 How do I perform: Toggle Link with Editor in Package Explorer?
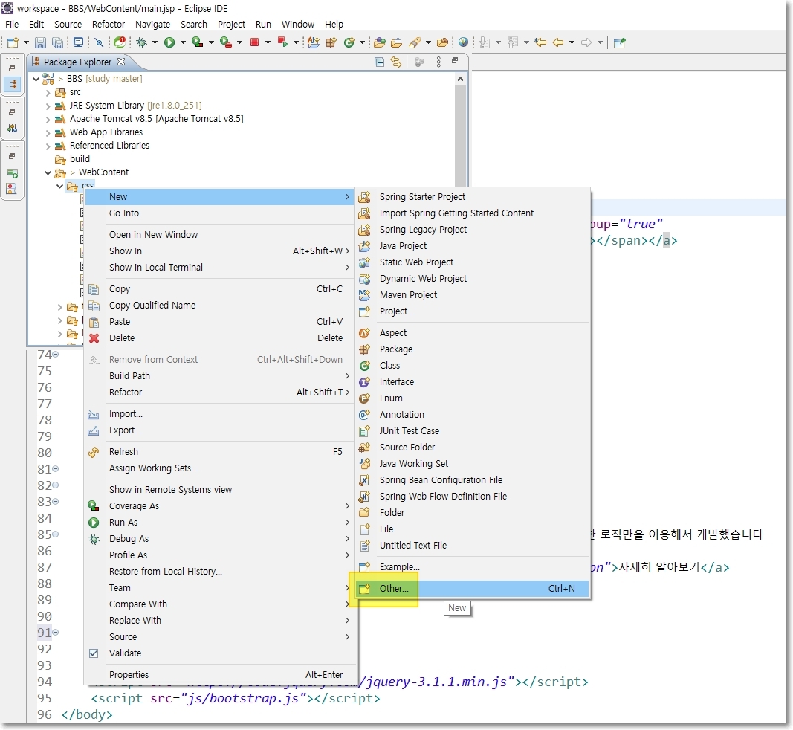pyautogui.click(x=396, y=62)
